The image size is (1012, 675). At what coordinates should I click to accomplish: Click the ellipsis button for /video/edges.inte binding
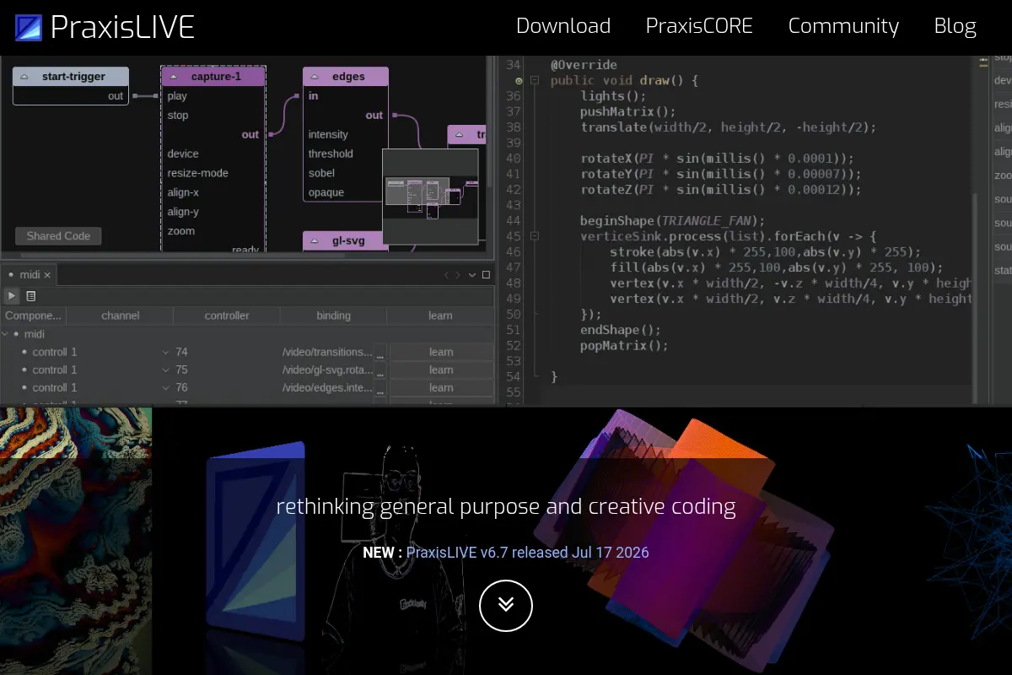(x=380, y=388)
